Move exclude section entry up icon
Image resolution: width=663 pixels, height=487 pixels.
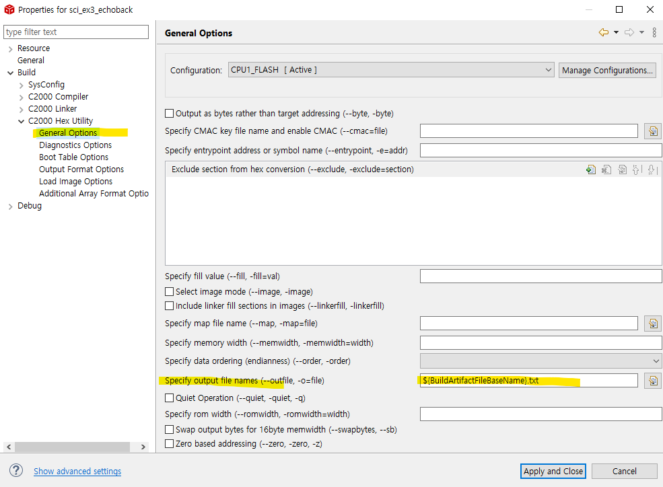pos(637,170)
